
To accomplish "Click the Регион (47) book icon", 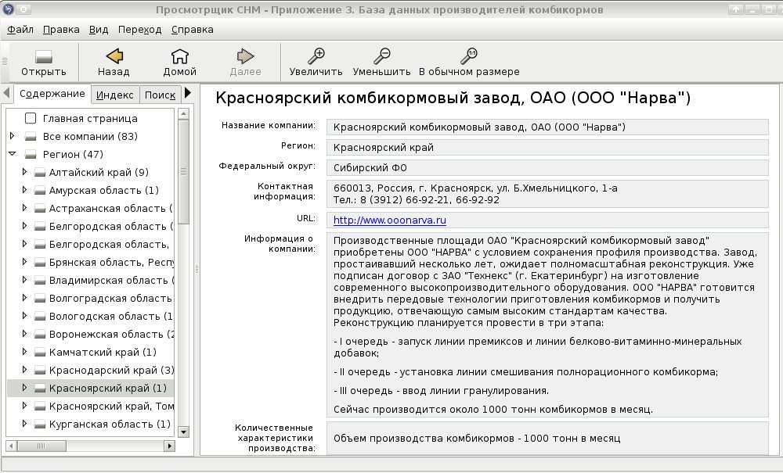I will 31,155.
